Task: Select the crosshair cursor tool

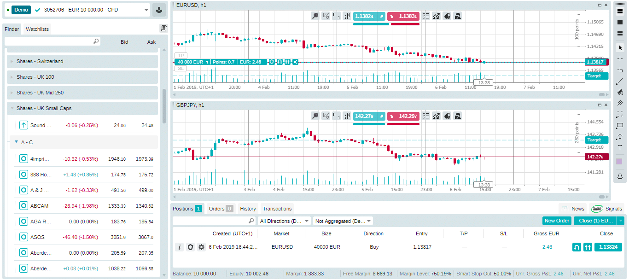Action: [620, 58]
